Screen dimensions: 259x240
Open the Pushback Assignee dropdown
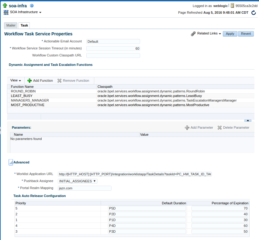click(x=78, y=181)
